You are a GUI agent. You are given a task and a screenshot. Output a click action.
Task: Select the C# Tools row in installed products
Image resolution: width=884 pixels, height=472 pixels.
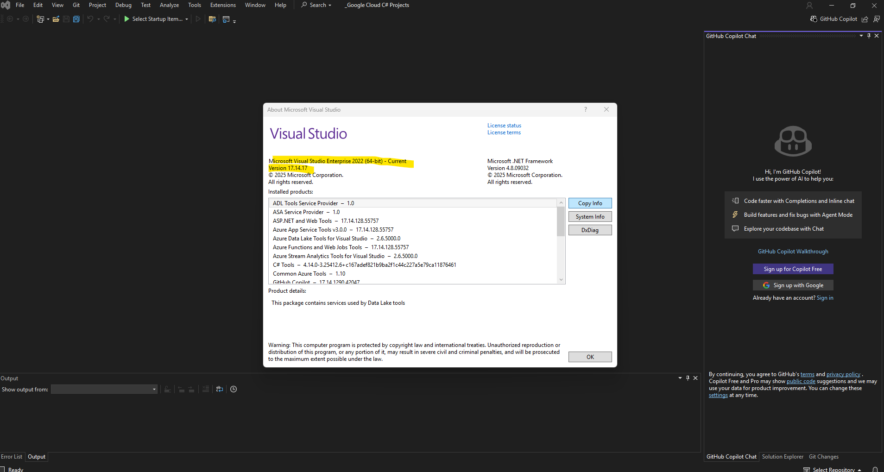click(413, 265)
